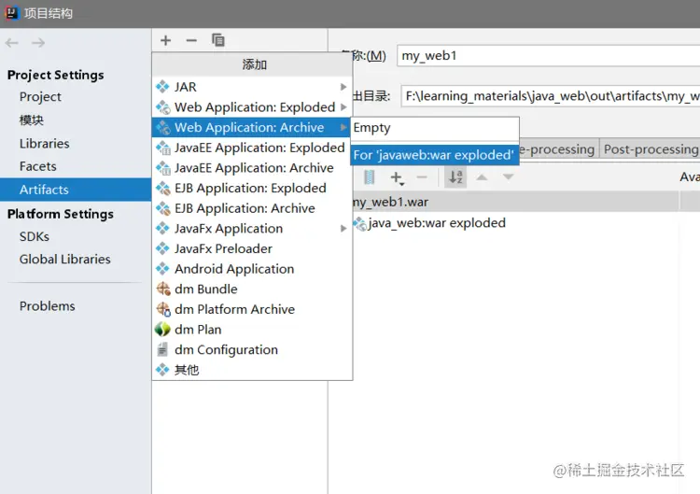Go back with the left arrow

12,43
